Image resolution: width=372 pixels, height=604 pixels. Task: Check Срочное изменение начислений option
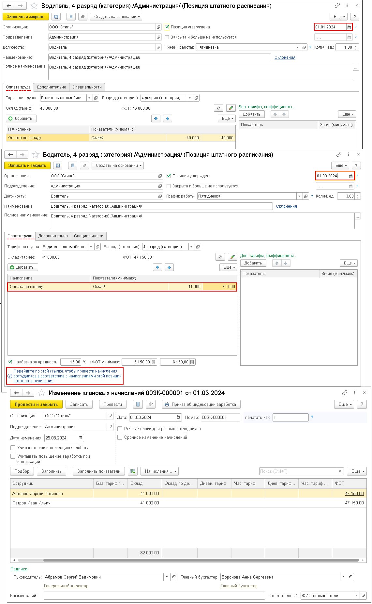tap(120, 437)
